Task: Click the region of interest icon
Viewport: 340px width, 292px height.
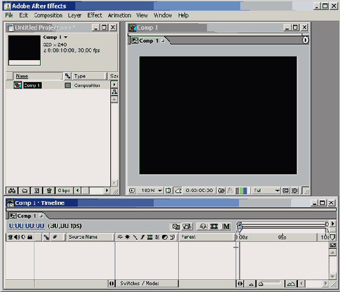Action: 286,190
